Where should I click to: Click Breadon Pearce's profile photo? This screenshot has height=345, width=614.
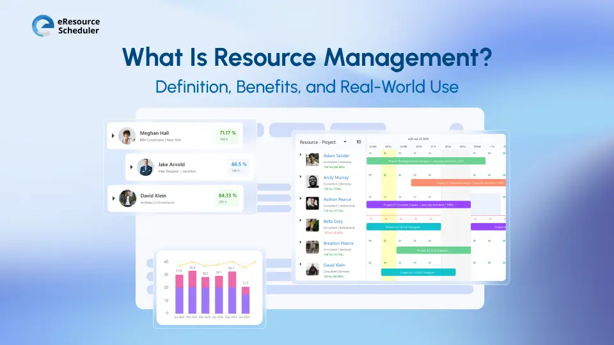pos(312,247)
